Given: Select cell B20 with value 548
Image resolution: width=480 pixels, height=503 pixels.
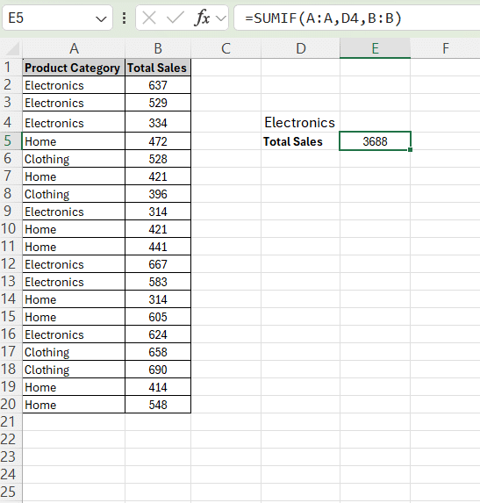Looking at the screenshot, I should [158, 405].
